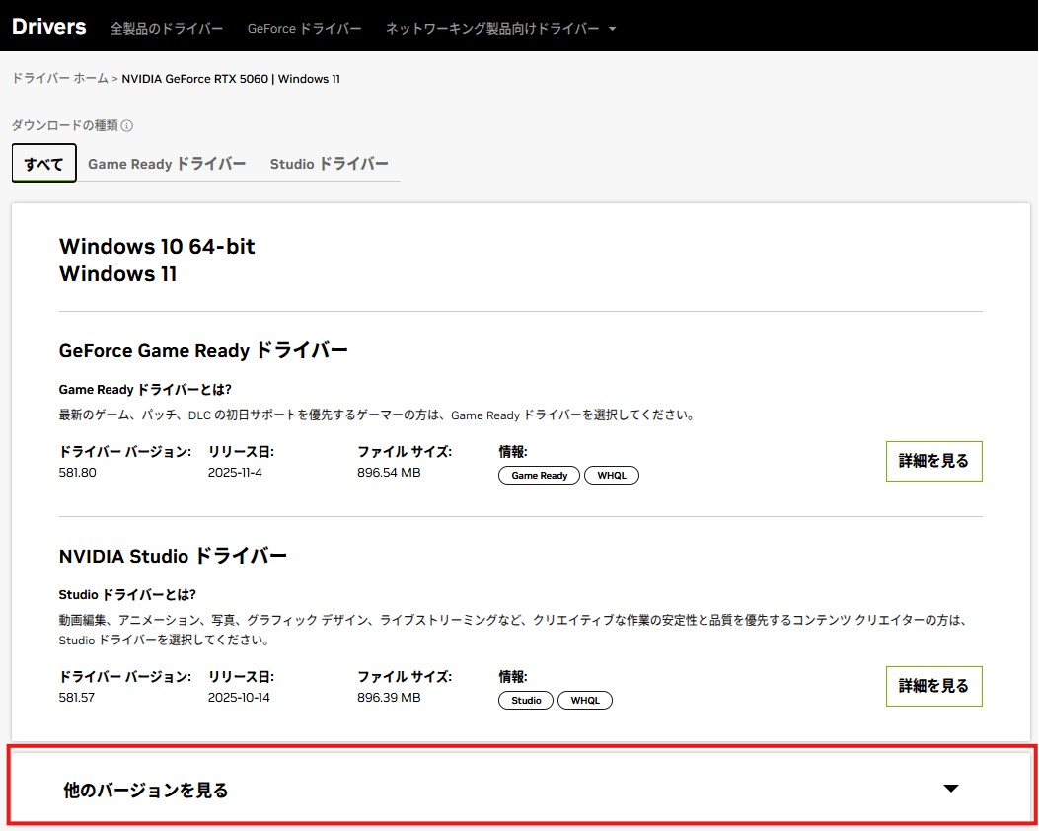Screen dimensions: 1039x831
Task: Click 詳細を見る for the Studio driver 581.57
Action: tap(933, 686)
